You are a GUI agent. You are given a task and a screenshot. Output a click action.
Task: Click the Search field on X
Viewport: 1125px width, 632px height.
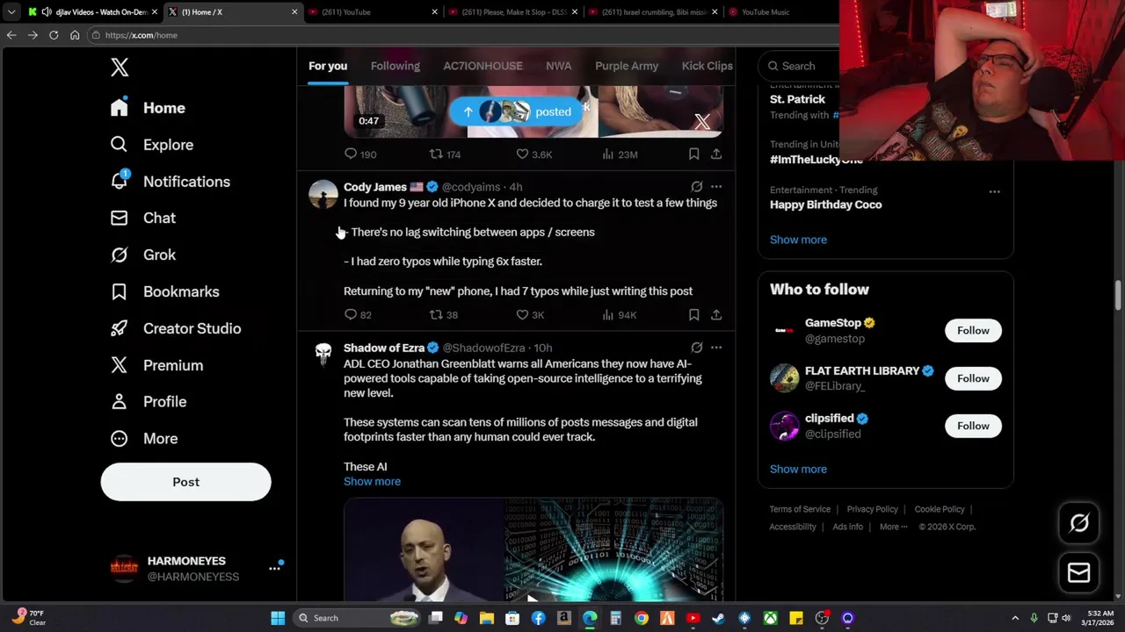coord(800,66)
